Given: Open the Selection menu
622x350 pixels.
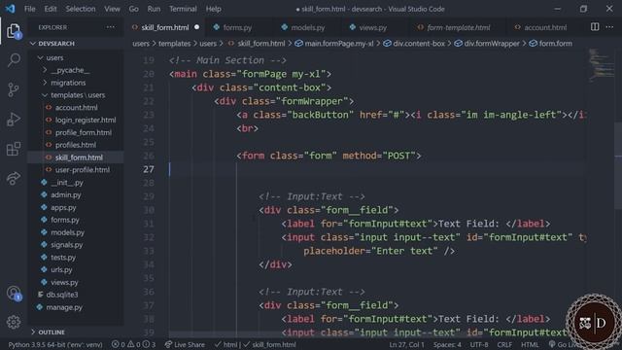Looking at the screenshot, I should point(81,9).
